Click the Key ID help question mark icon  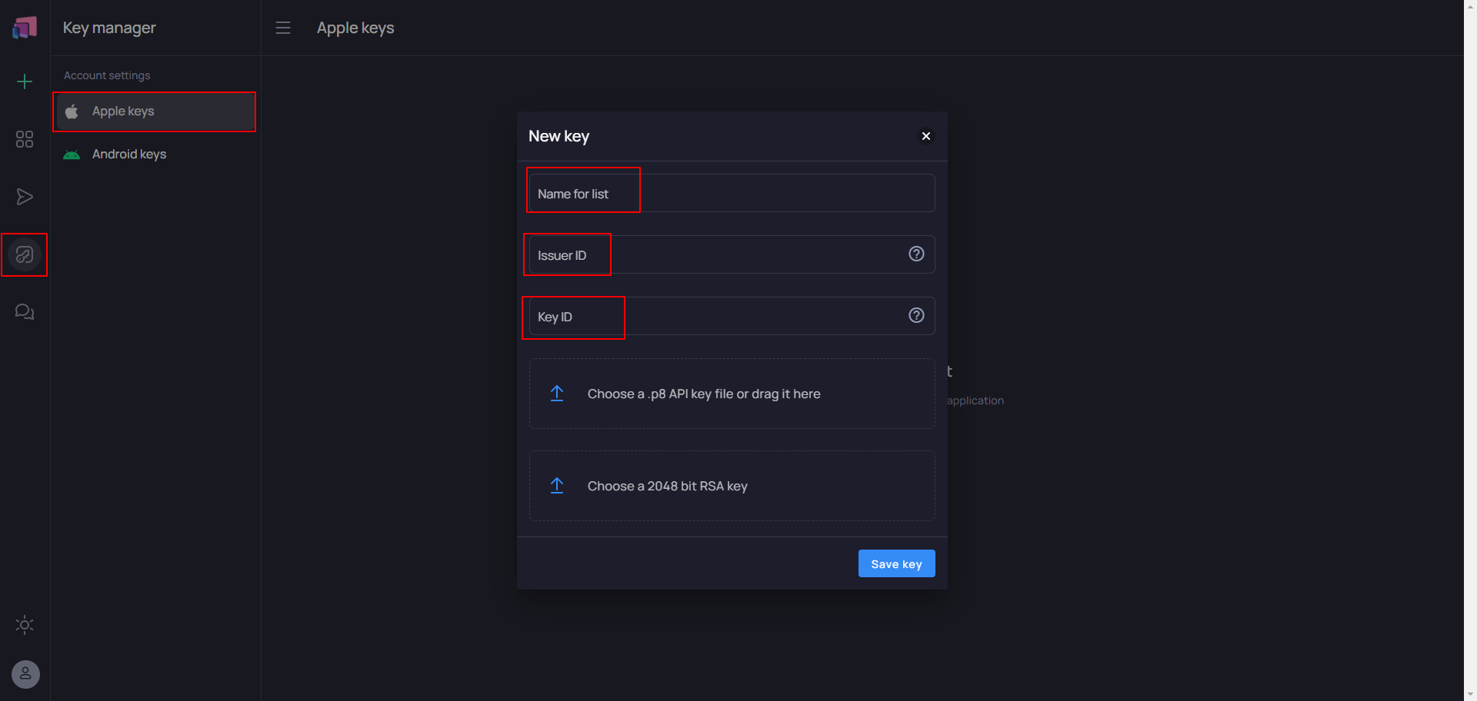(x=915, y=315)
